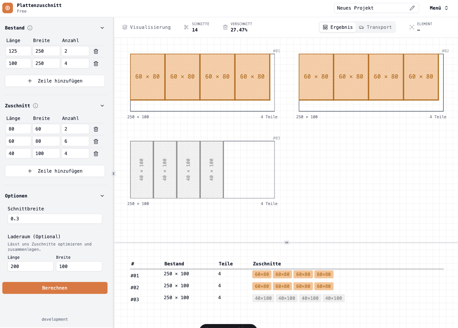Click the Plattenzuschnitt app logo
This screenshot has height=328, width=458.
[x=8, y=8]
